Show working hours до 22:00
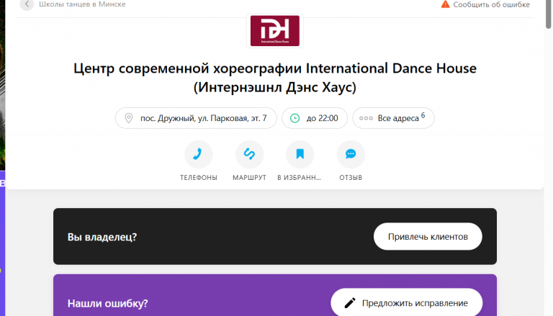 pyautogui.click(x=315, y=118)
